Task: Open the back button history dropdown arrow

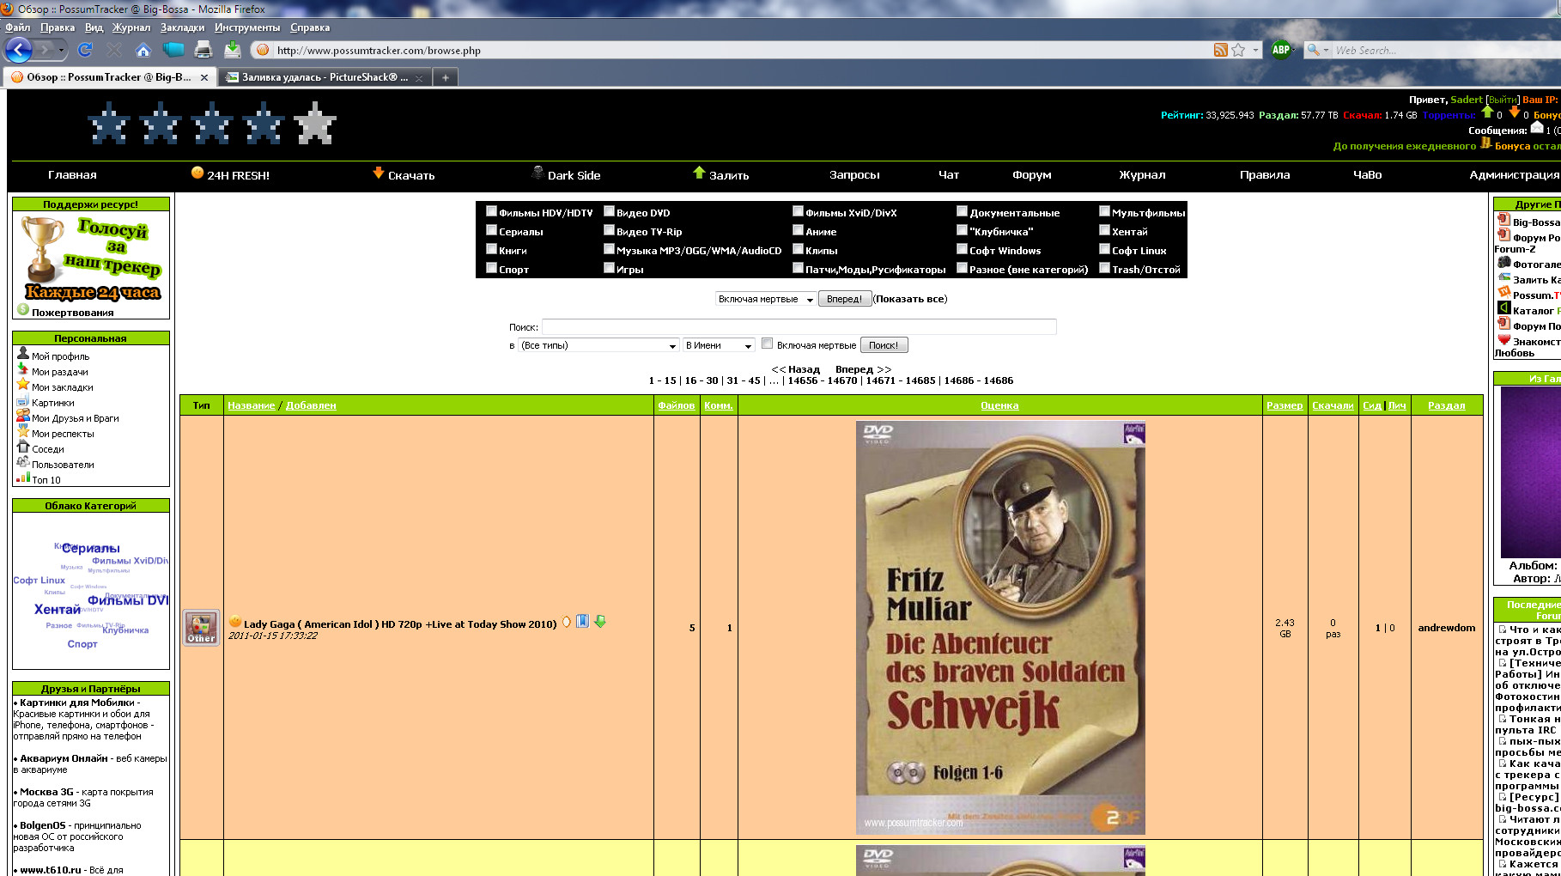Action: [x=61, y=50]
